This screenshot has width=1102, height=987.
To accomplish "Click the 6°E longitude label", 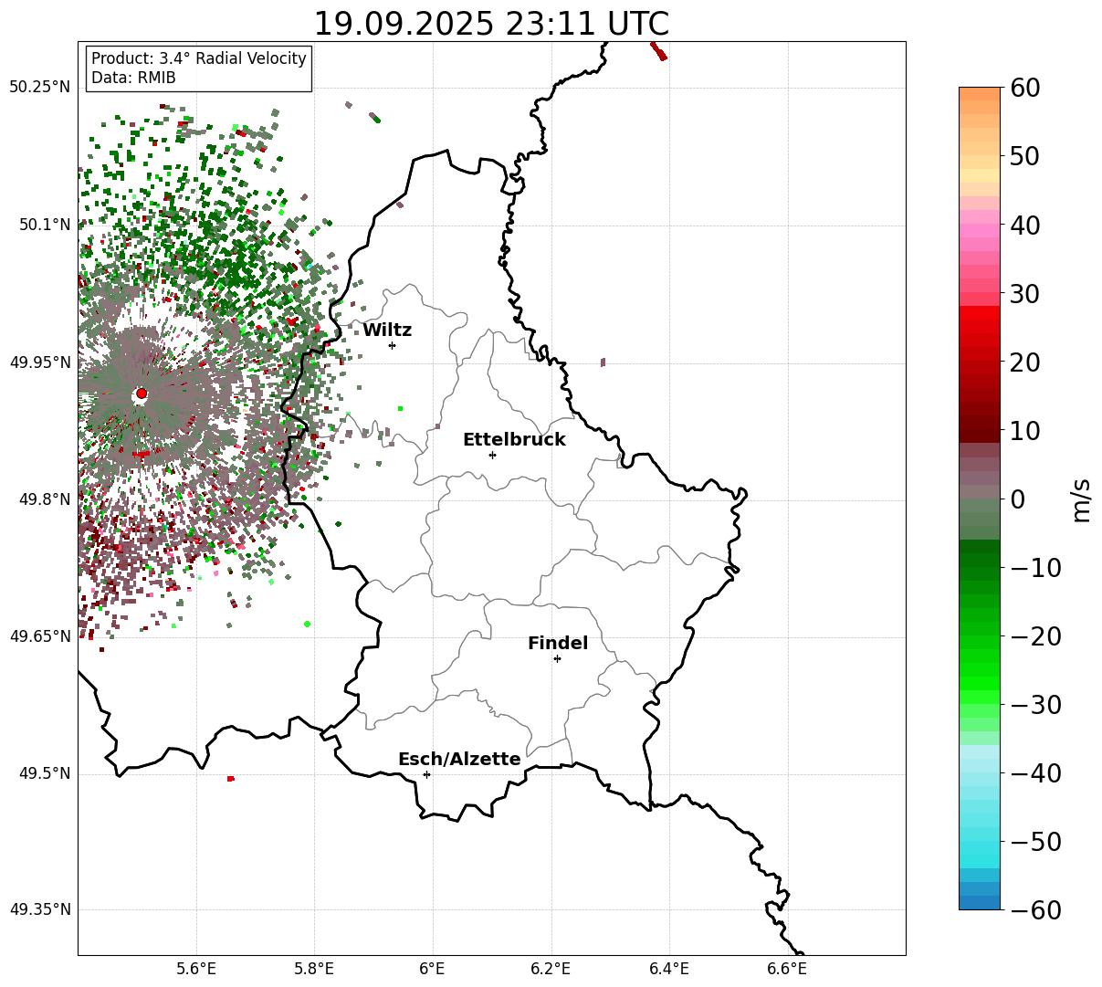I will pyautogui.click(x=433, y=969).
